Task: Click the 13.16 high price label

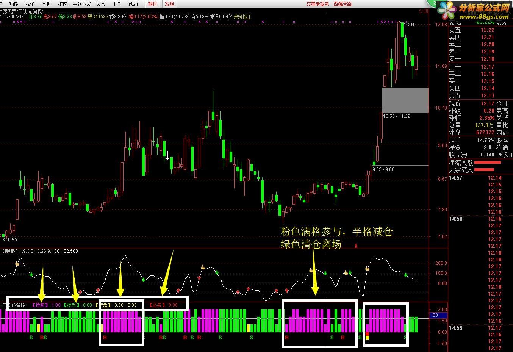Action: (410, 25)
